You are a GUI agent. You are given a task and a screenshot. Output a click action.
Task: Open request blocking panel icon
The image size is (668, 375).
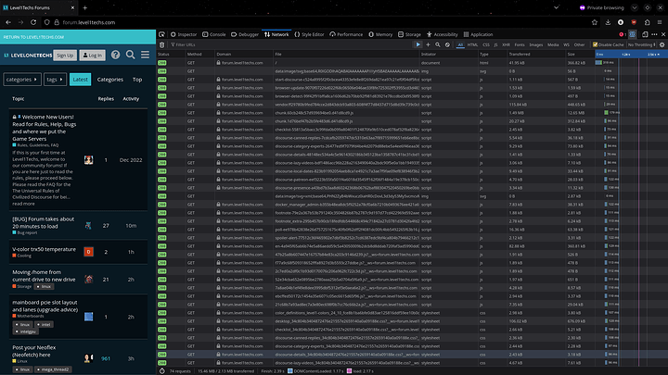(x=447, y=44)
